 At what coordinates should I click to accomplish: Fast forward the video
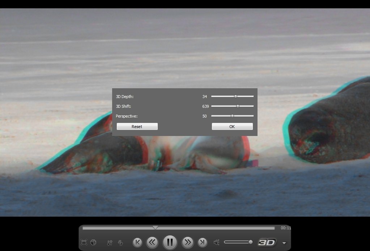tap(188, 242)
